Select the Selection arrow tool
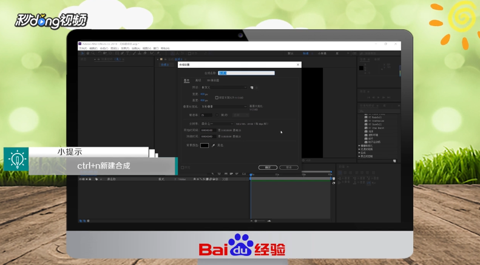 tap(83, 53)
